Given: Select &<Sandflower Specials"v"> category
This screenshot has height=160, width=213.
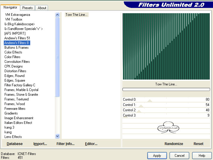Looking at the screenshot, I should point(23,29).
